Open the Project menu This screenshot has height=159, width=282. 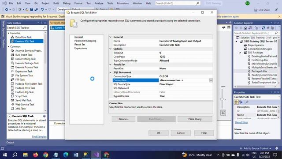[x=45, y=3]
